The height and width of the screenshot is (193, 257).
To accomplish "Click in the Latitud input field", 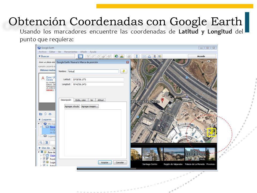I will 98,79.
